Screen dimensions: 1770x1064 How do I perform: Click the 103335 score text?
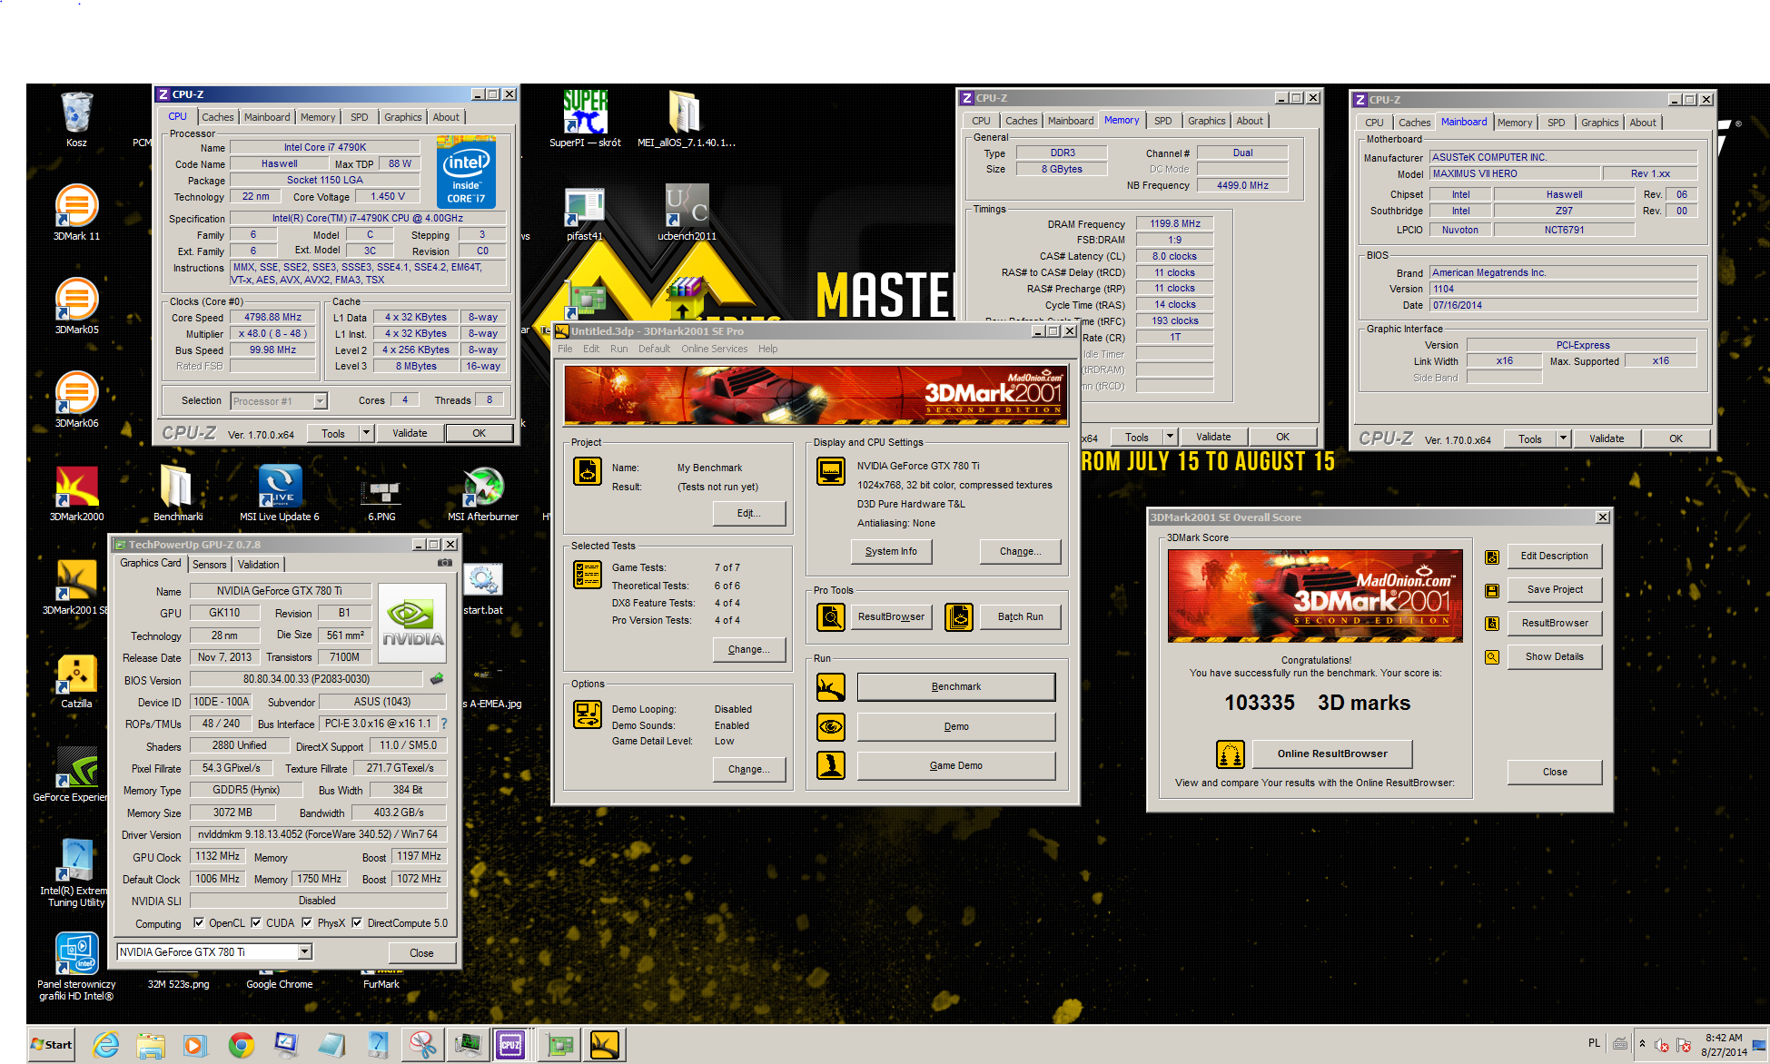[1259, 703]
